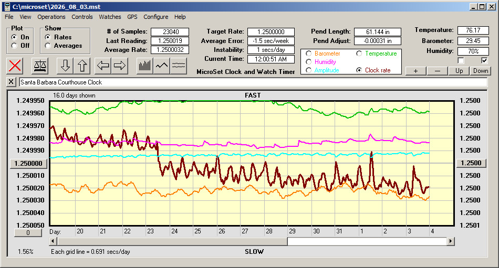Click the down arrow toolbar icon
Screen dimensions: 499x268
65,66
